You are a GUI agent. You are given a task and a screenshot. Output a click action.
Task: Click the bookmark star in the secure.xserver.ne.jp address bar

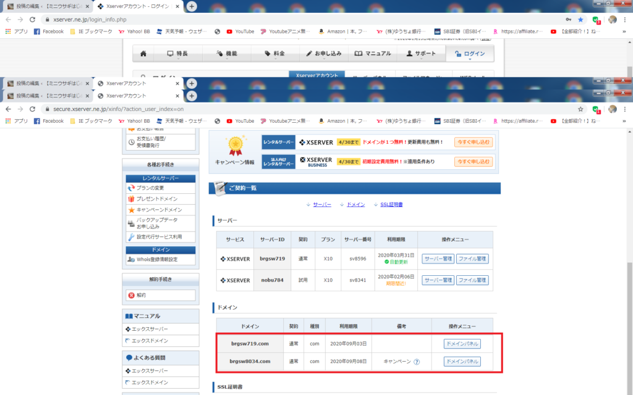tap(580, 109)
